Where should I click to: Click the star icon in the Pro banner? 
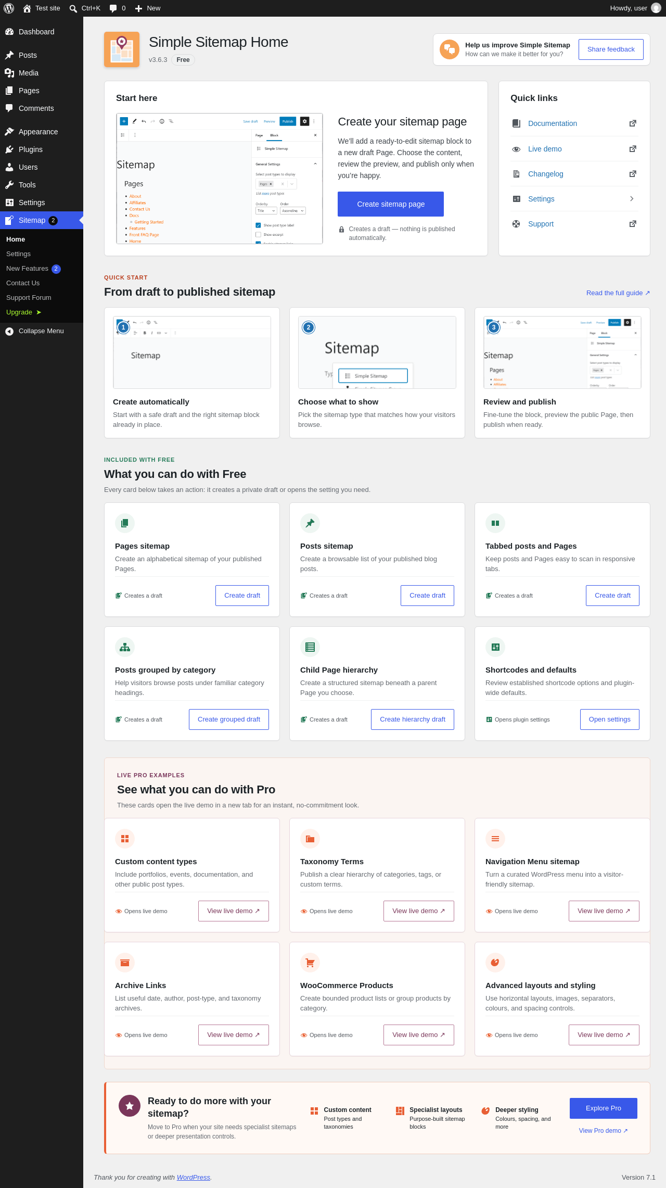click(x=130, y=1106)
